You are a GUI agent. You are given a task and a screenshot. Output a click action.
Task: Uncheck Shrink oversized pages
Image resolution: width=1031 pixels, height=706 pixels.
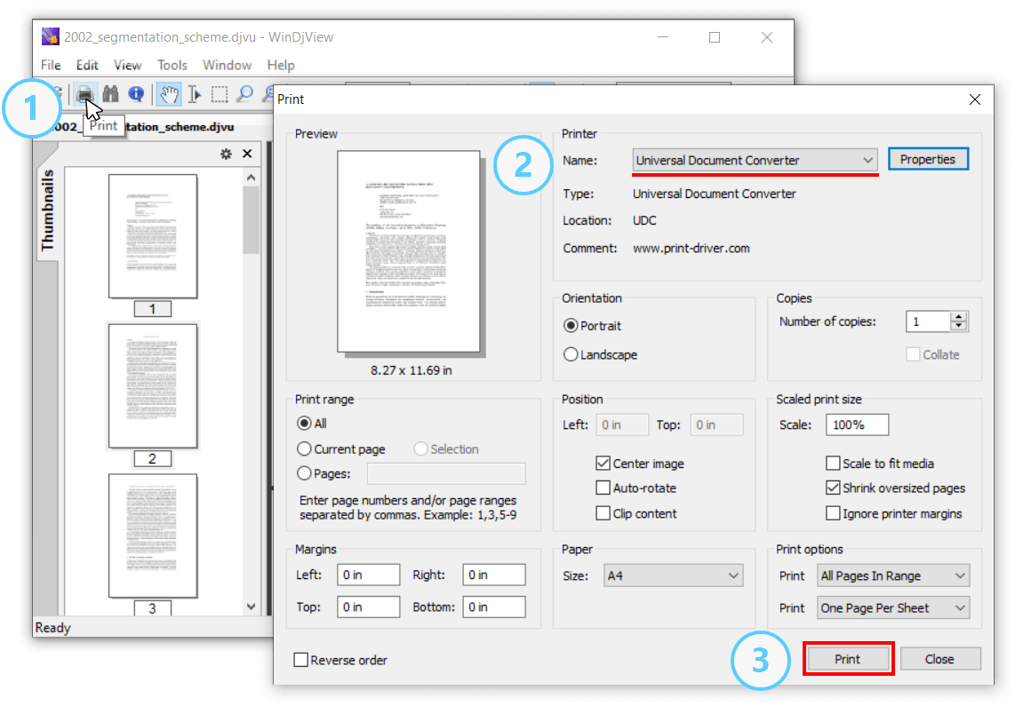point(832,487)
